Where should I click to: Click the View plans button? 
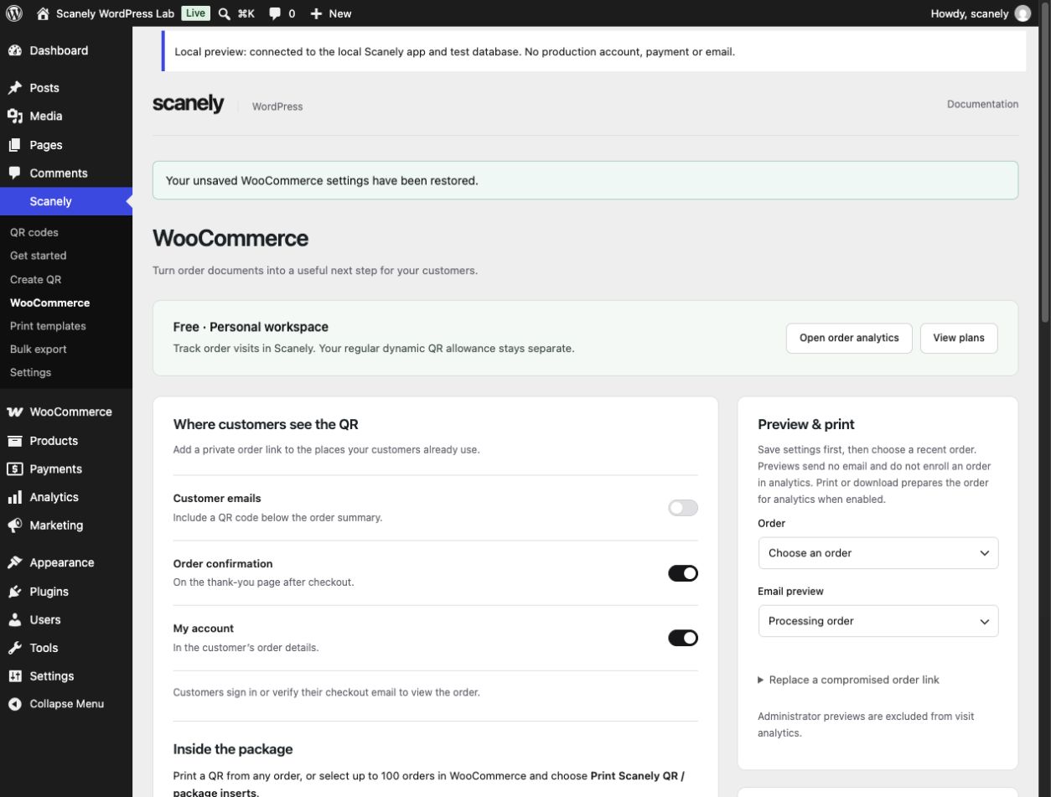(x=959, y=338)
